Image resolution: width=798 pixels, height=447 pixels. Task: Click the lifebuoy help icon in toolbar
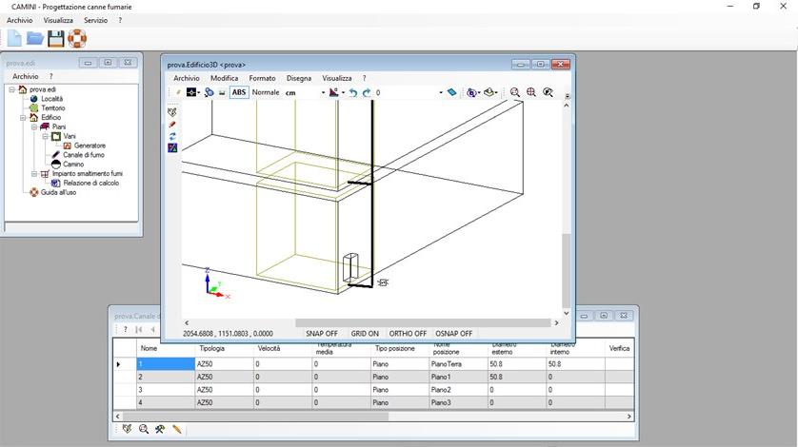point(77,38)
